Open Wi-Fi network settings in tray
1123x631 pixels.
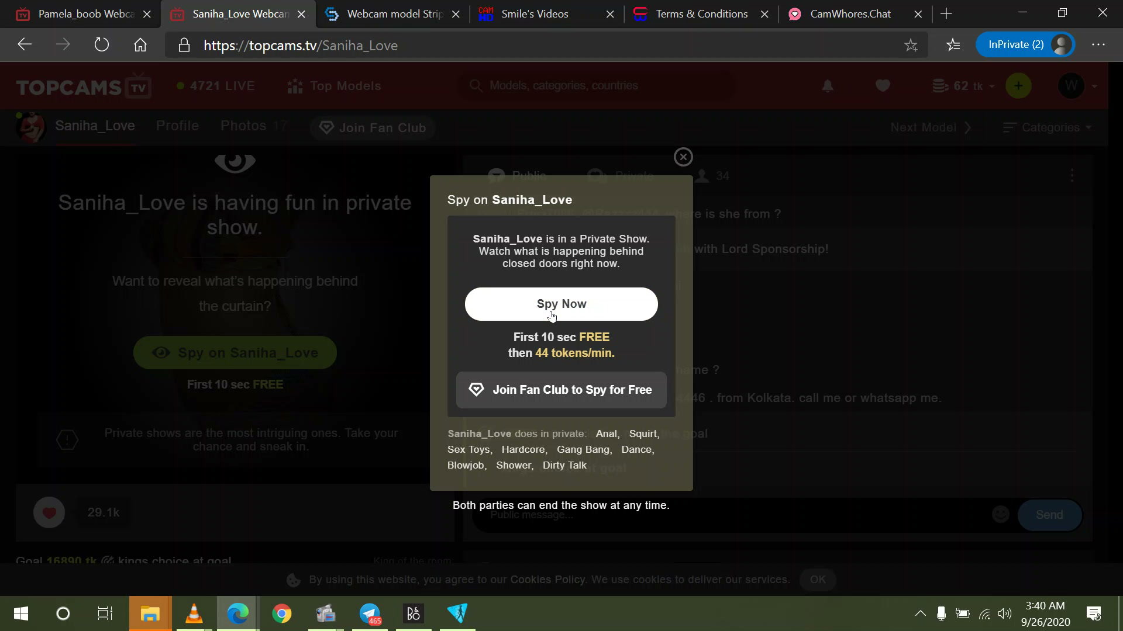click(985, 613)
